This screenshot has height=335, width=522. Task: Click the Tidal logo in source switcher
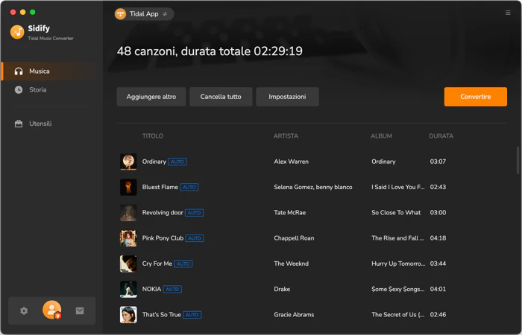pyautogui.click(x=120, y=14)
